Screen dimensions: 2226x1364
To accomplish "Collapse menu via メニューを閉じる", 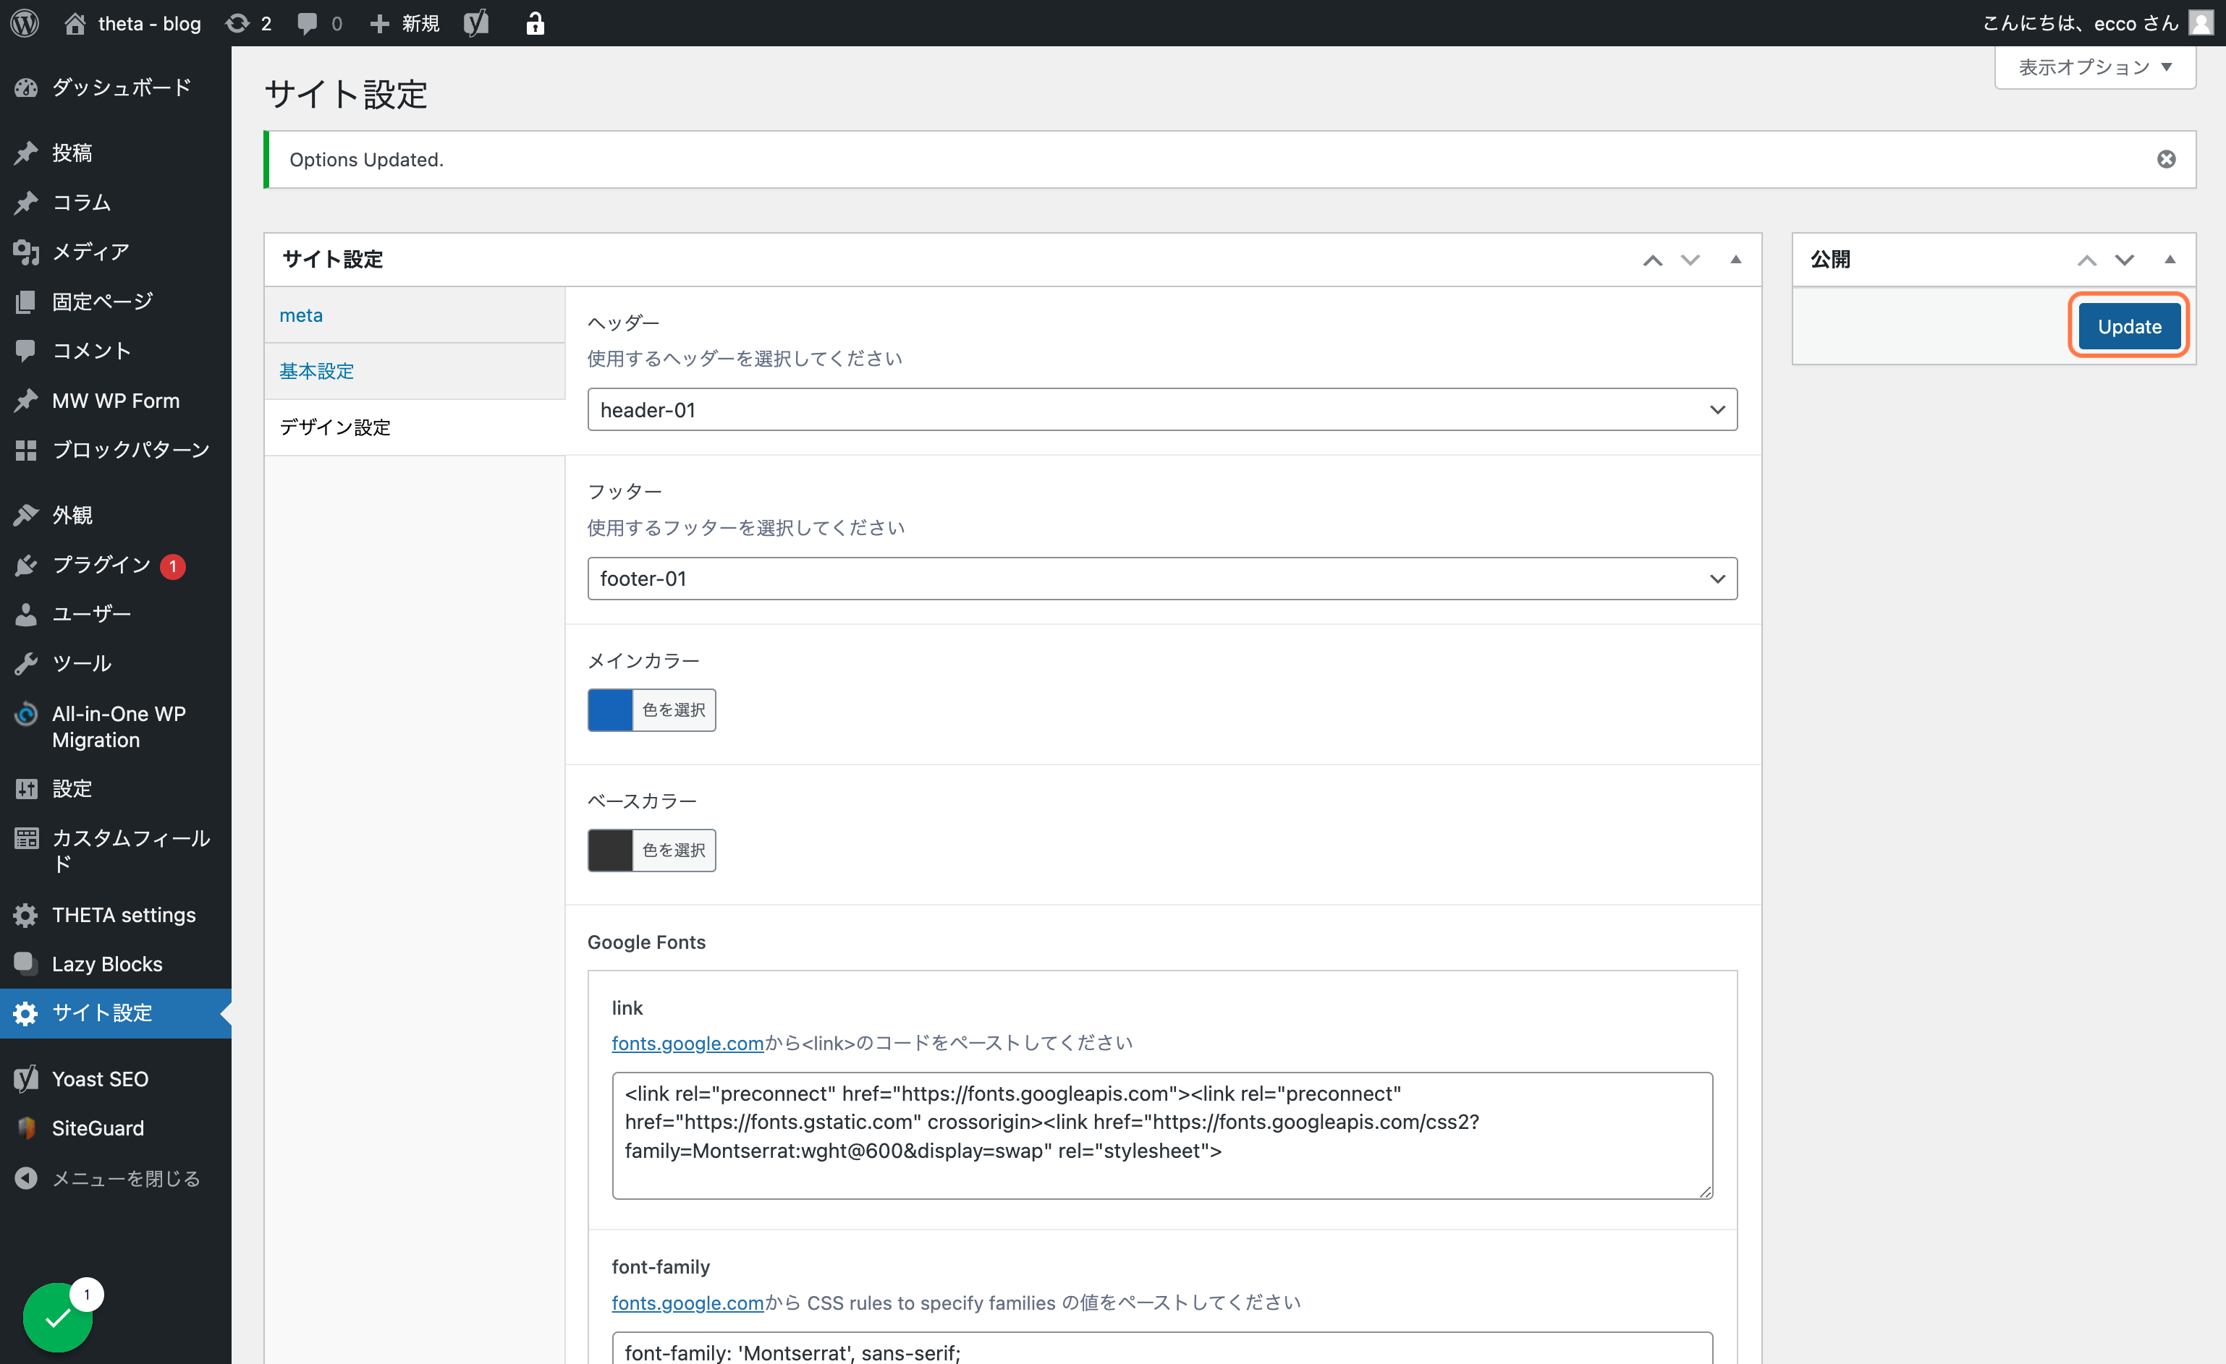I will point(116,1178).
